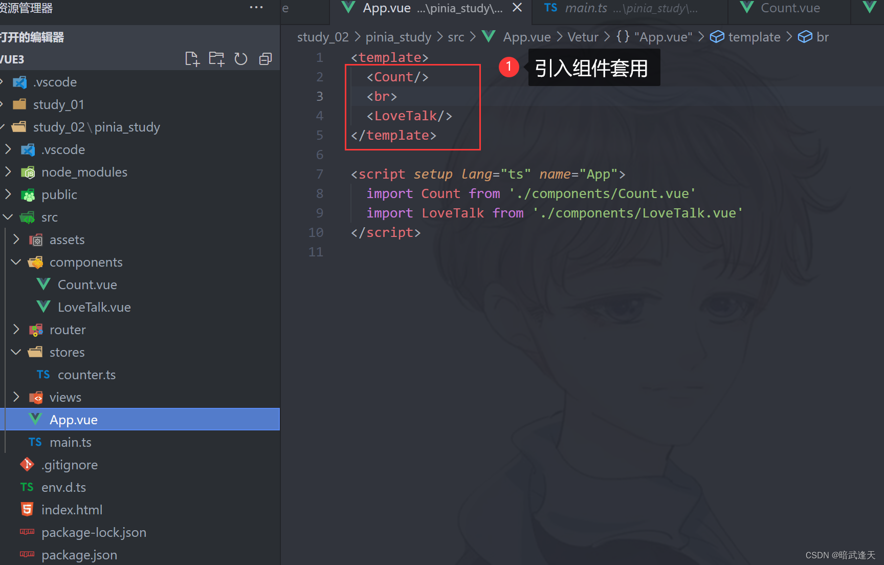884x565 pixels.
Task: Click the assets folder icon
Action: (35, 240)
